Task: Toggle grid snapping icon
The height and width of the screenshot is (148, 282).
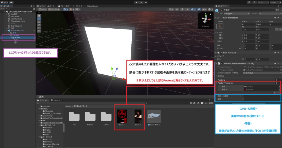Action: [x=71, y=9]
